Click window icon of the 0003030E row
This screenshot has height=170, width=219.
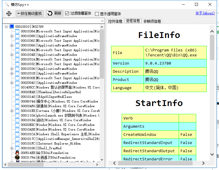pyautogui.click(x=17, y=78)
